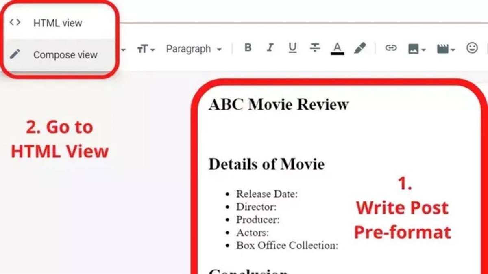Insert an image into the post
The height and width of the screenshot is (274, 488).
click(414, 48)
